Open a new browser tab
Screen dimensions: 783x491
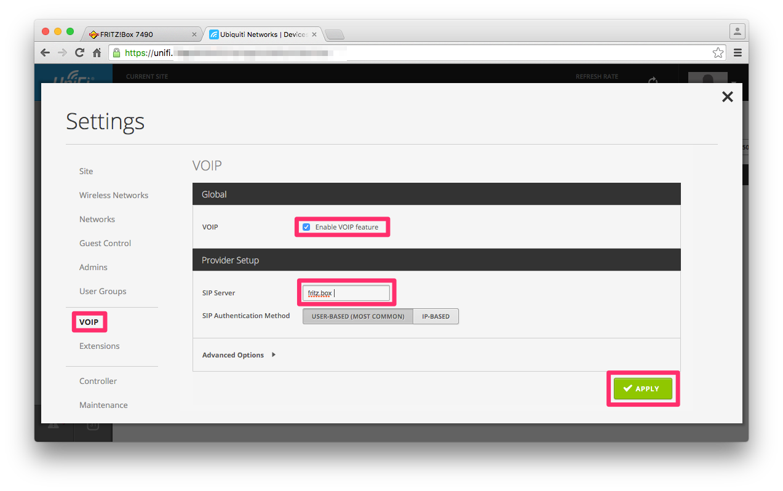coord(334,34)
